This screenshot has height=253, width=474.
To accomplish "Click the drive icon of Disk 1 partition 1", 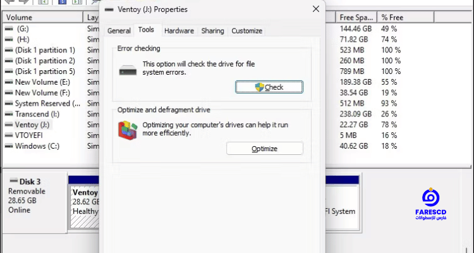I will 9,50.
